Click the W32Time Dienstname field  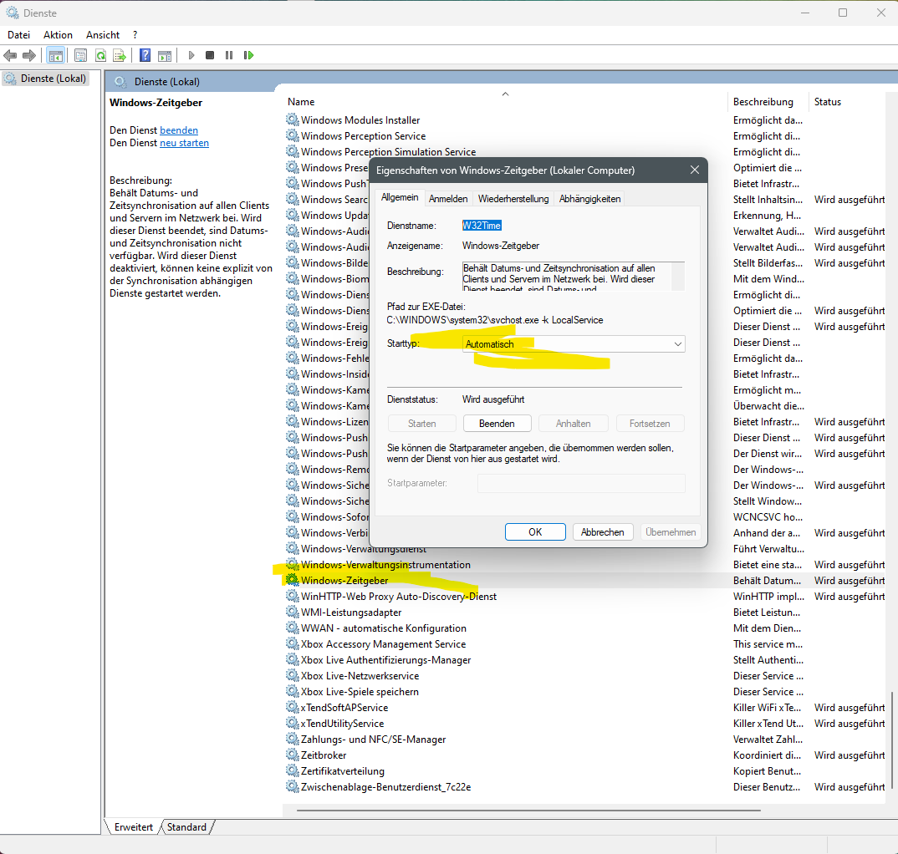tap(482, 226)
